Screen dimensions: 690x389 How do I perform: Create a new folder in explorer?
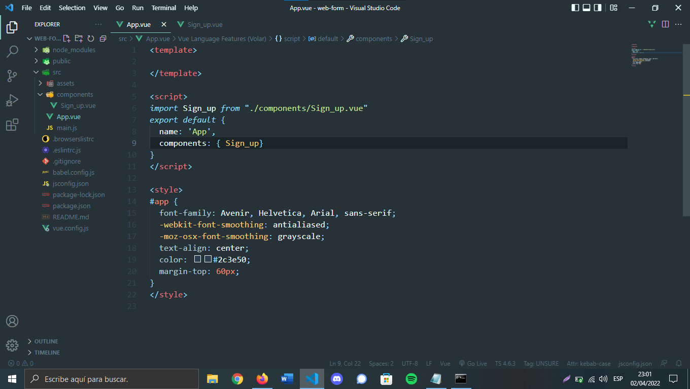(x=79, y=38)
